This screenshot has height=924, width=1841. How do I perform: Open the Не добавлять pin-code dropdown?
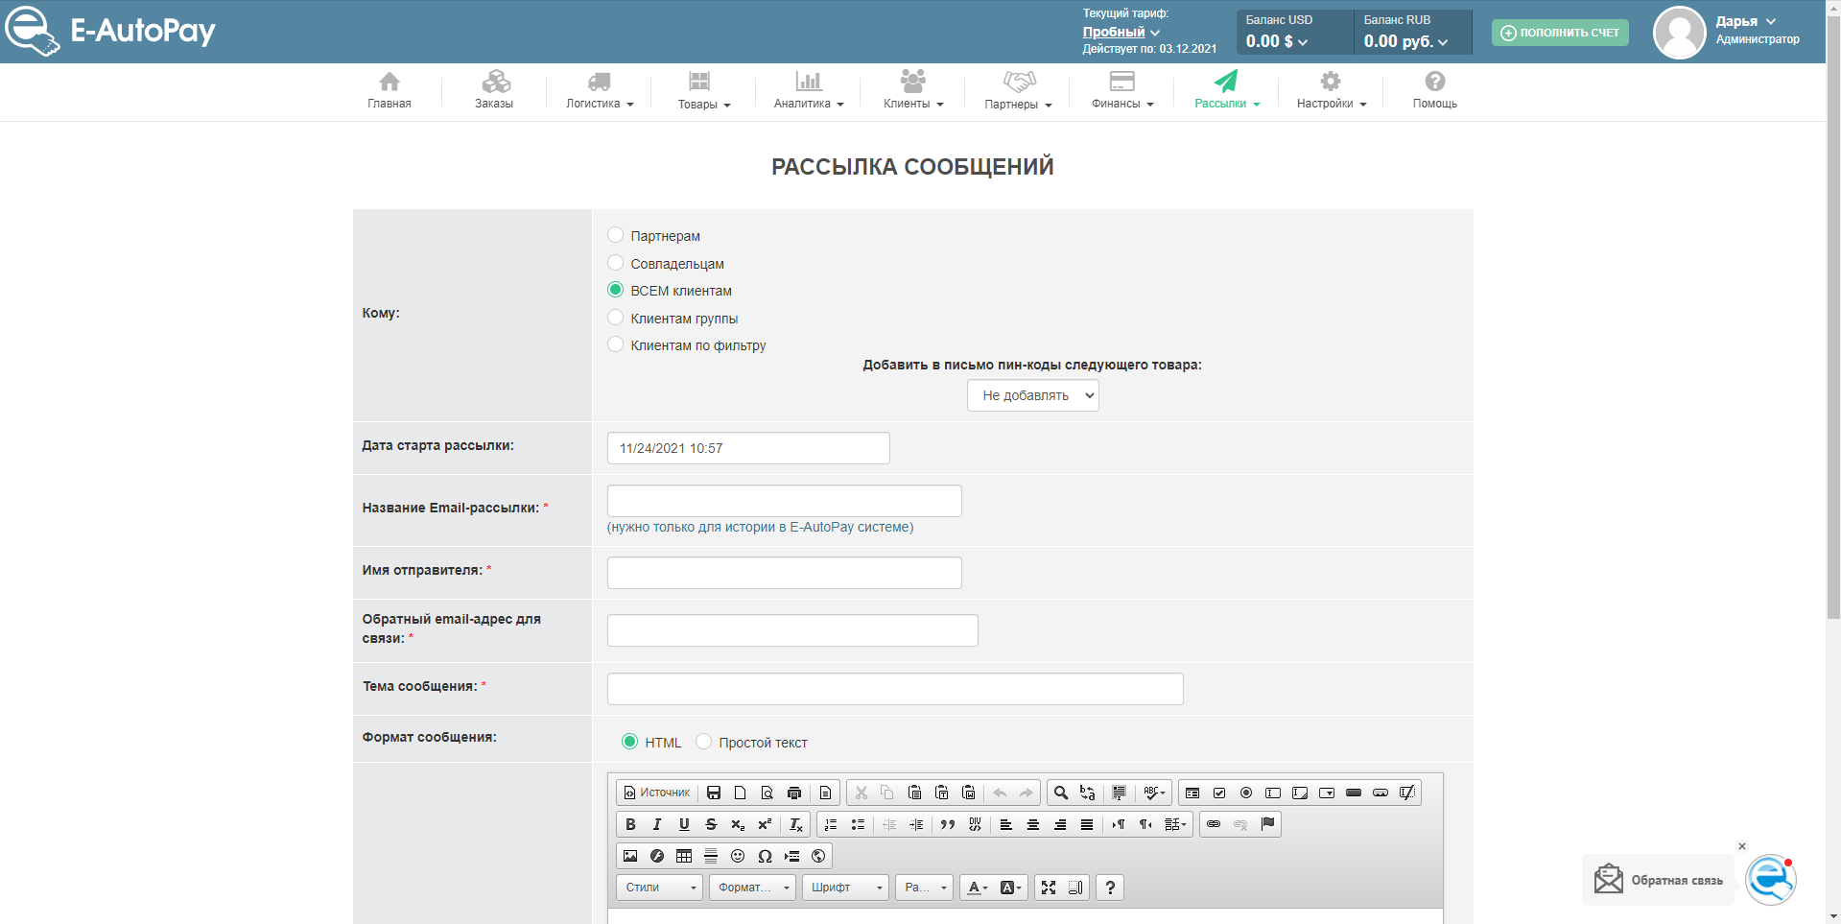[1032, 395]
